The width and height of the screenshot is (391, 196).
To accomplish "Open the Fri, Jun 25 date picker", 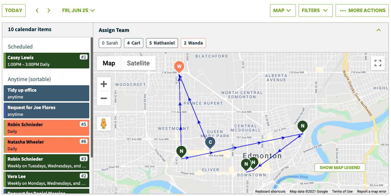I will tap(78, 10).
